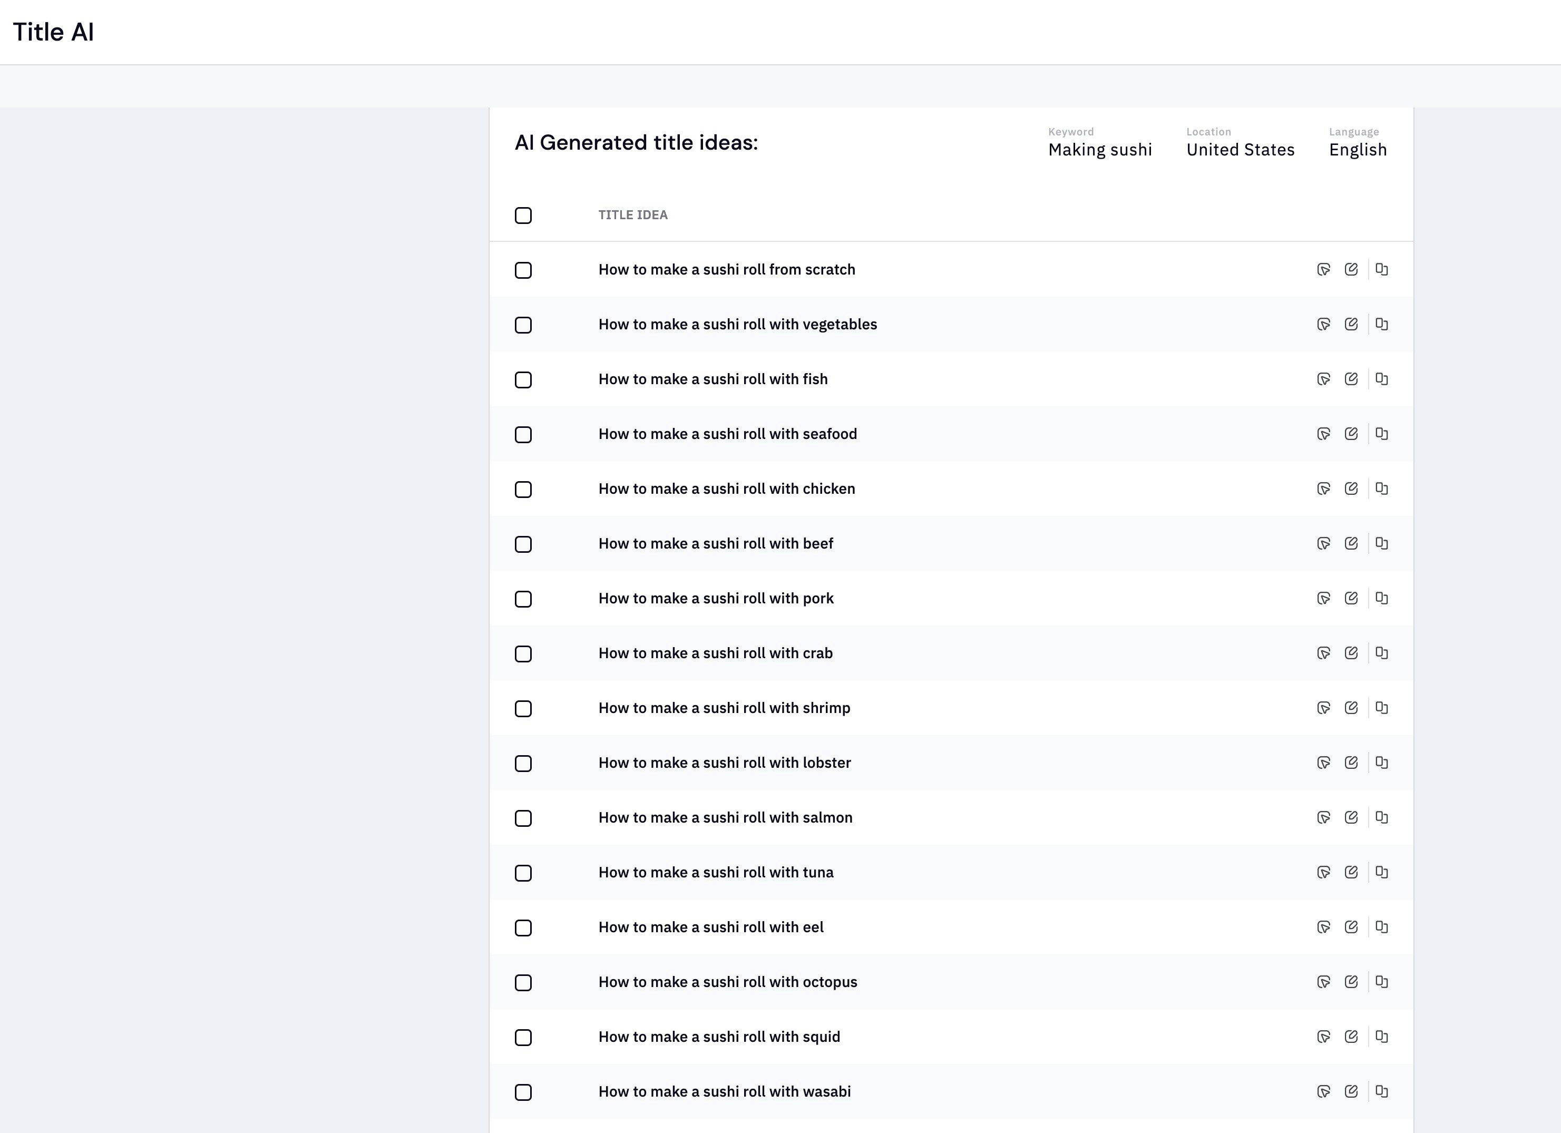
Task: Click the copy icon on the salmon row
Action: tap(1381, 818)
